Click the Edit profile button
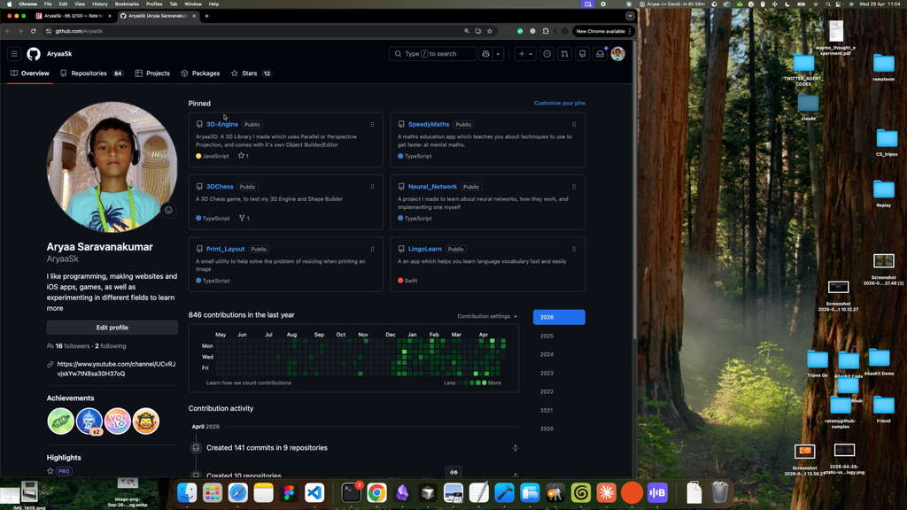 (112, 328)
